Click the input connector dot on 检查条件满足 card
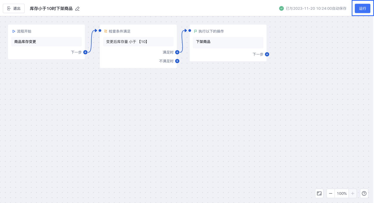 (x=100, y=31)
